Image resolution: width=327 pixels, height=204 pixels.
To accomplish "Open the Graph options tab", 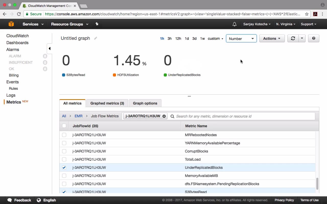I will pyautogui.click(x=145, y=103).
